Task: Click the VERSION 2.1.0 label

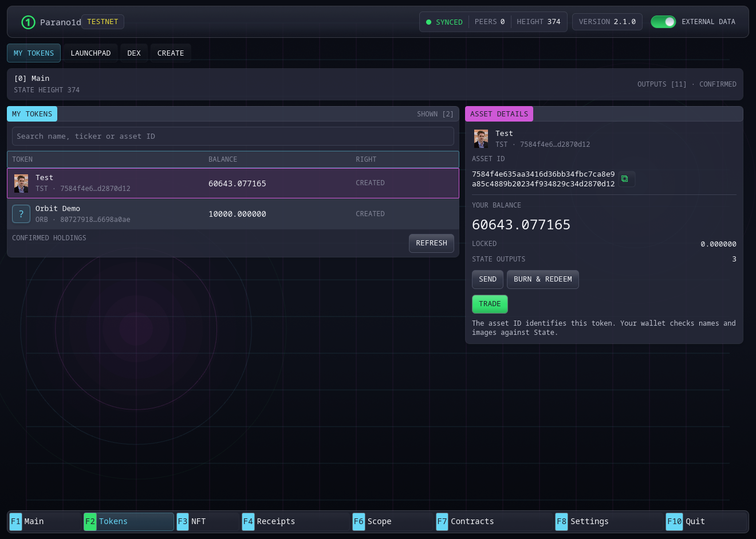Action: coord(607,22)
